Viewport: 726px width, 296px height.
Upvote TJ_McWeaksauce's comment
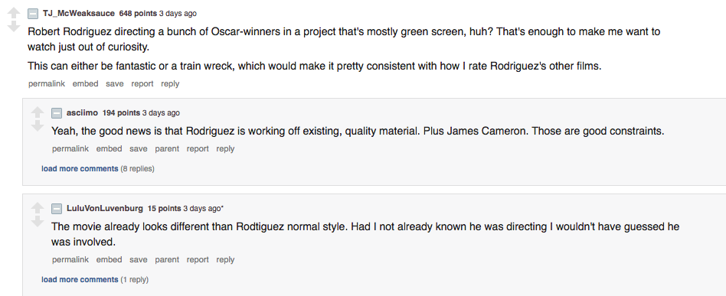pos(14,14)
